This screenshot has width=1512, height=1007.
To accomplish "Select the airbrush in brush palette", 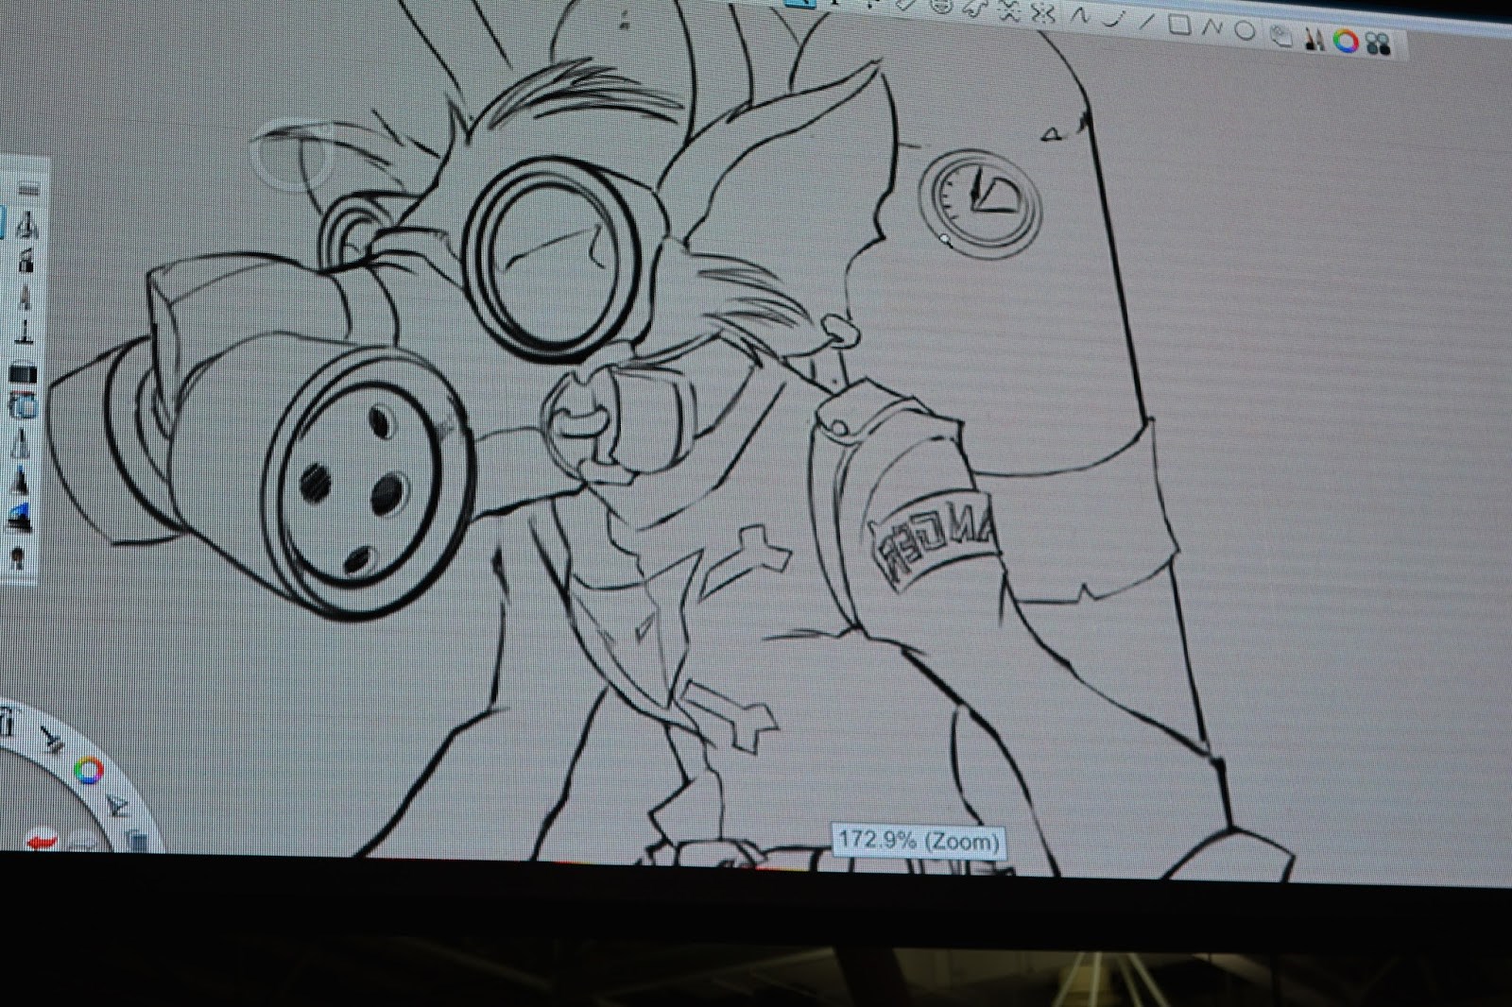I will [26, 260].
